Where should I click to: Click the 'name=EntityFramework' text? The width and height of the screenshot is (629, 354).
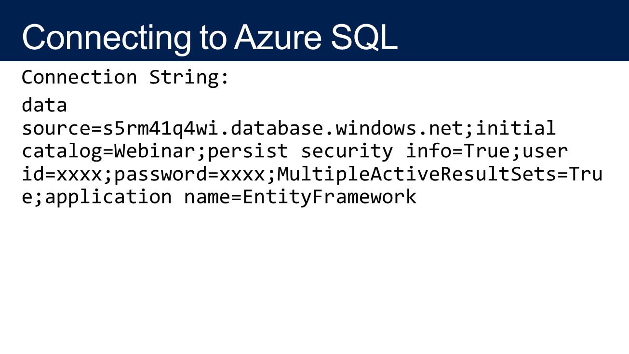[300, 198]
